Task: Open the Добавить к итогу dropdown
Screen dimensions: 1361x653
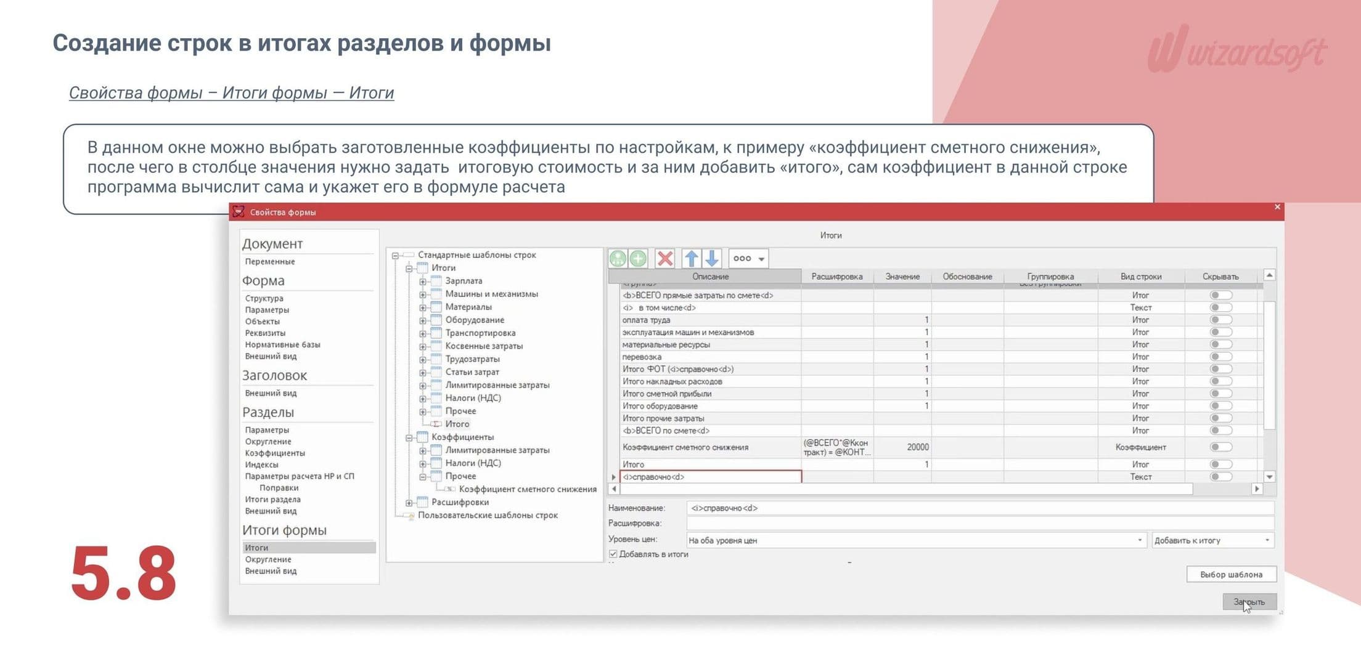Action: coord(1213,540)
